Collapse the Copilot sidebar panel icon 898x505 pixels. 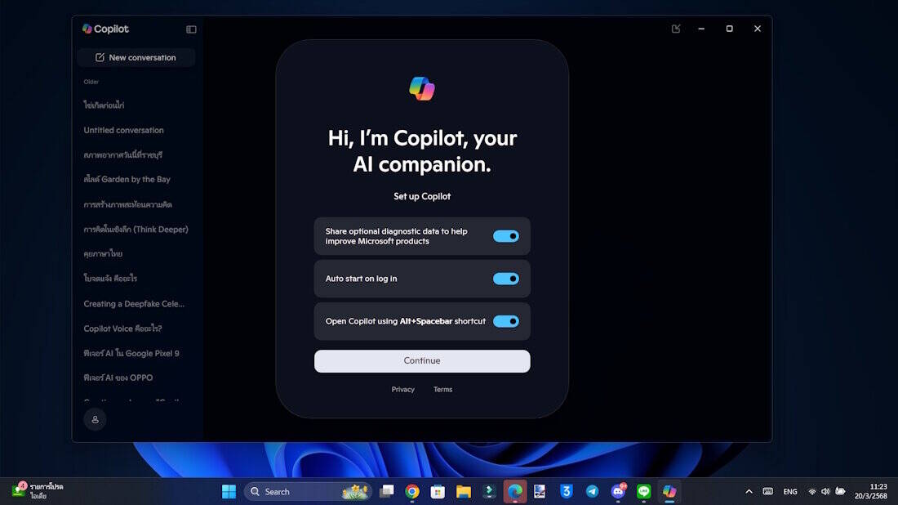[191, 29]
